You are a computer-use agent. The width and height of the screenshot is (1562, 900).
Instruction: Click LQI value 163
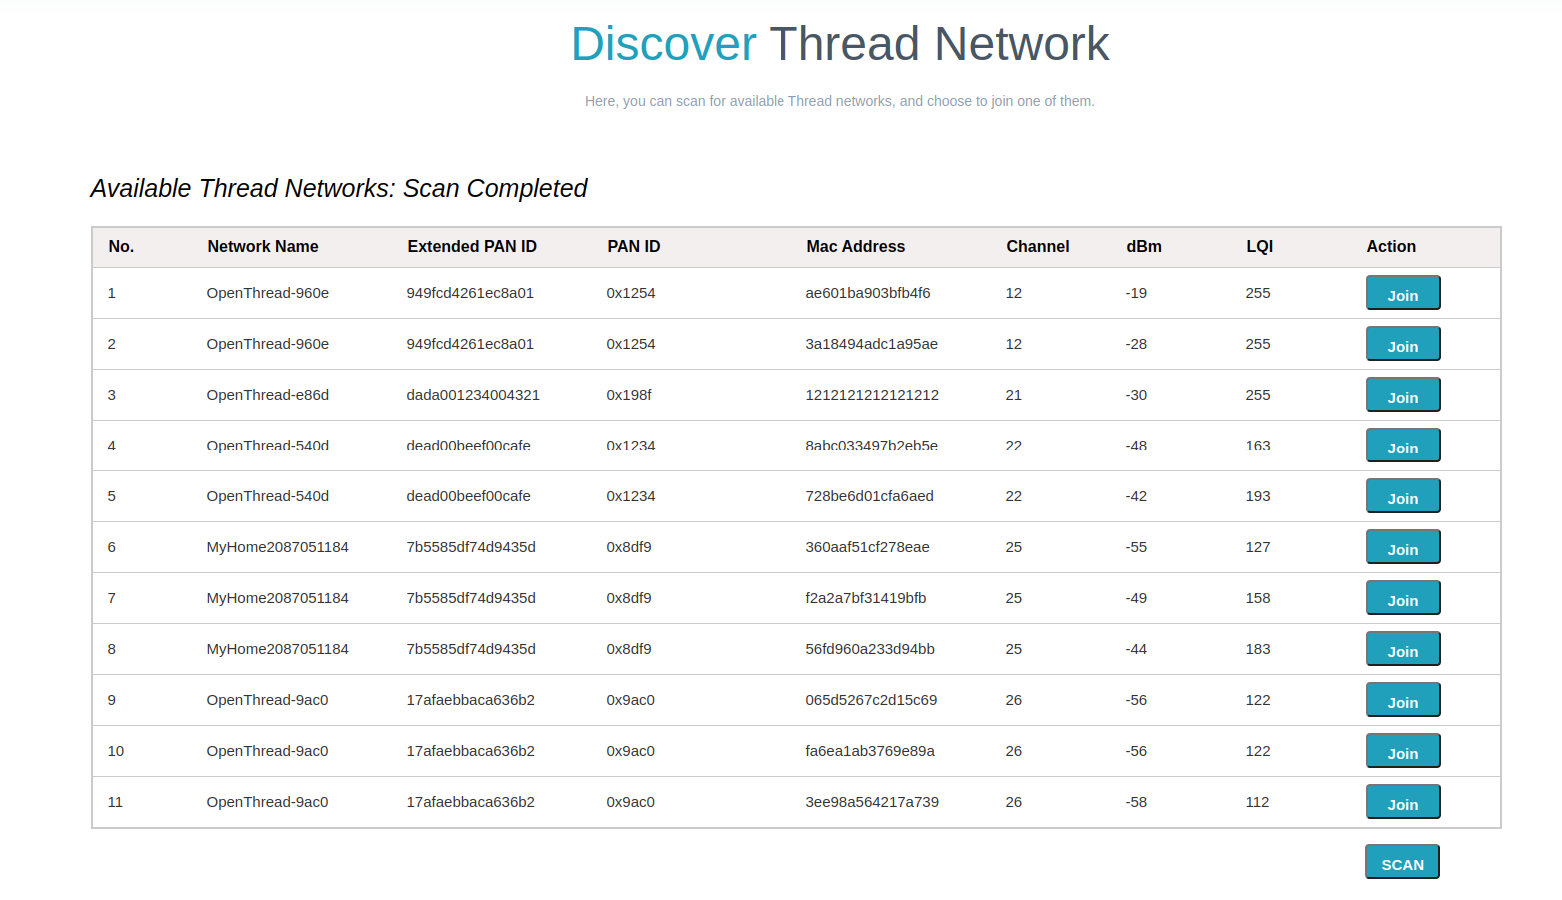tap(1258, 446)
